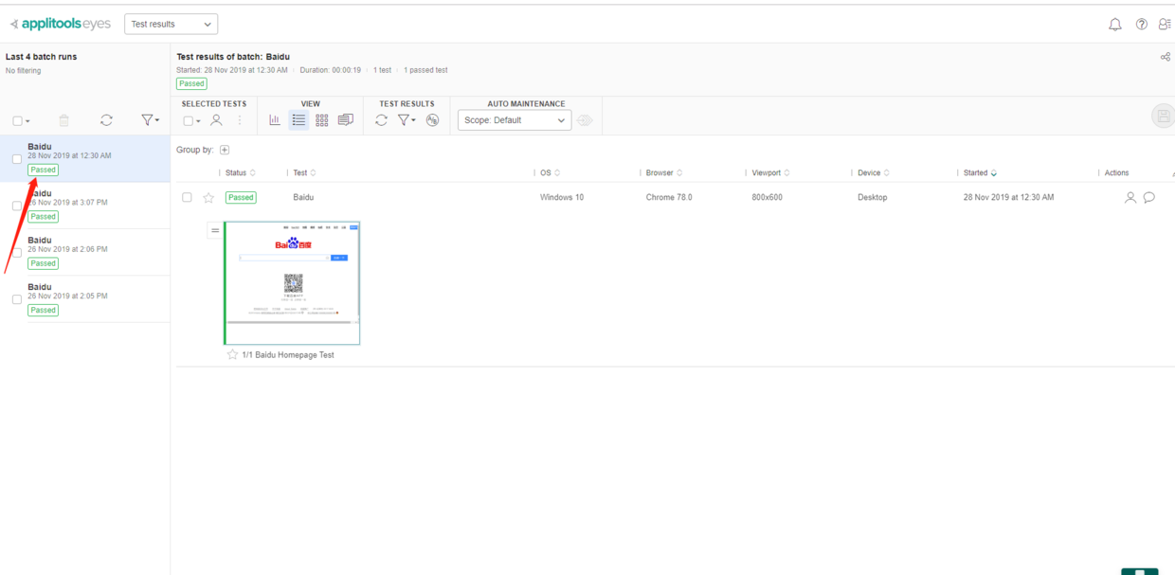Click the Passed badge of the 2:05 PM batch
The image size is (1175, 575).
click(43, 310)
